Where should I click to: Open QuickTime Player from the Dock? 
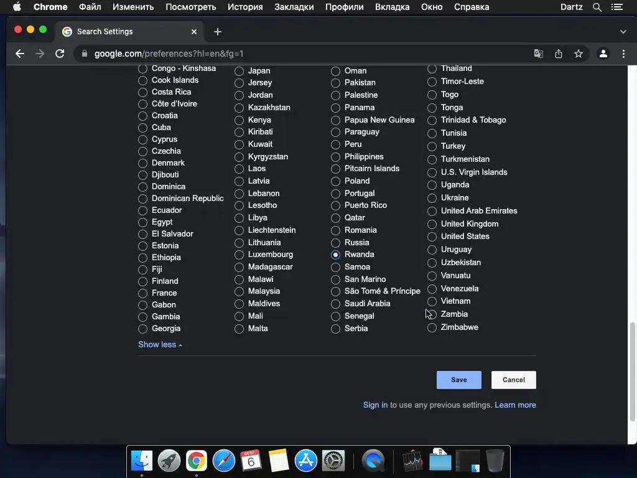(373, 461)
